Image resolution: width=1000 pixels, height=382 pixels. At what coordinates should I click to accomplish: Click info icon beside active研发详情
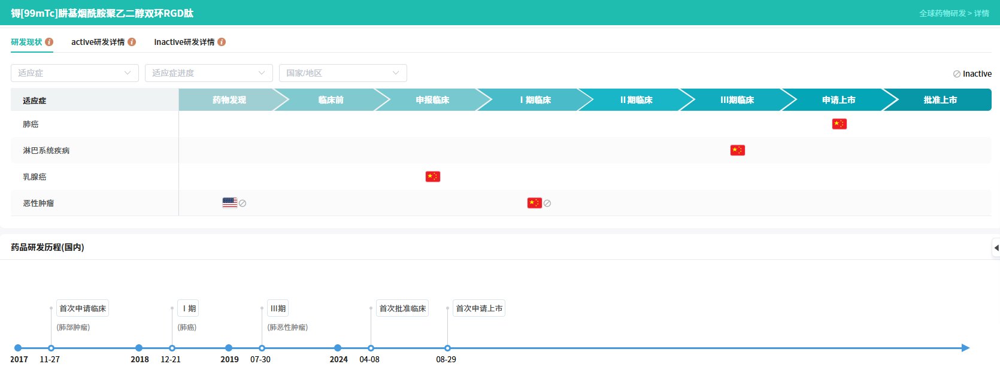tap(132, 42)
